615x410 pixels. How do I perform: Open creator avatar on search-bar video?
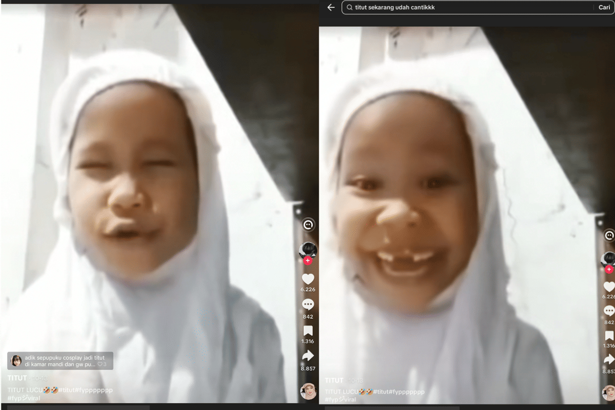(x=609, y=259)
